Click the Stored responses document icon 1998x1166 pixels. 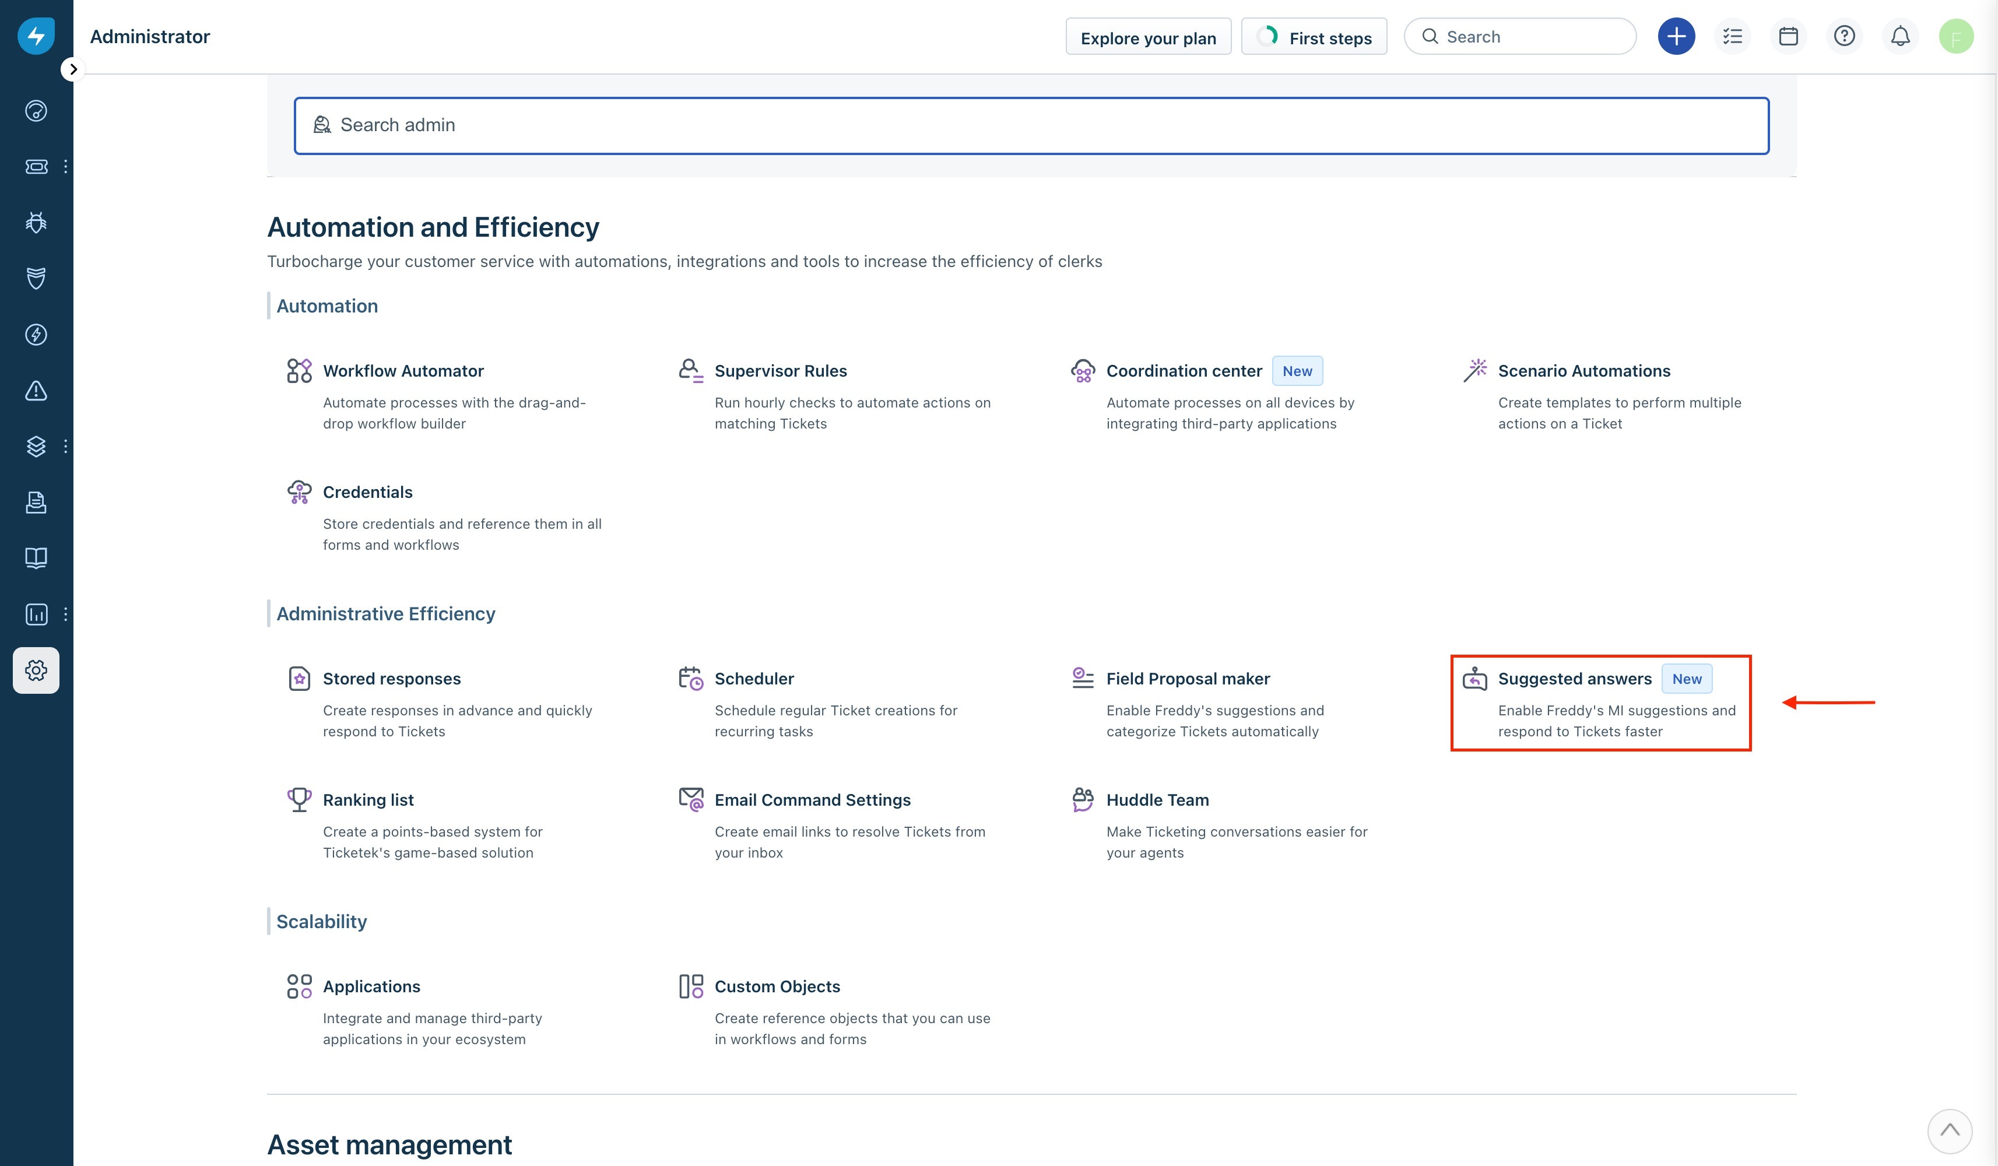(299, 679)
